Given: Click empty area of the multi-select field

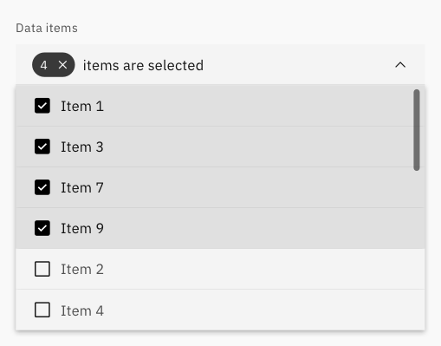Looking at the screenshot, I should click(297, 65).
